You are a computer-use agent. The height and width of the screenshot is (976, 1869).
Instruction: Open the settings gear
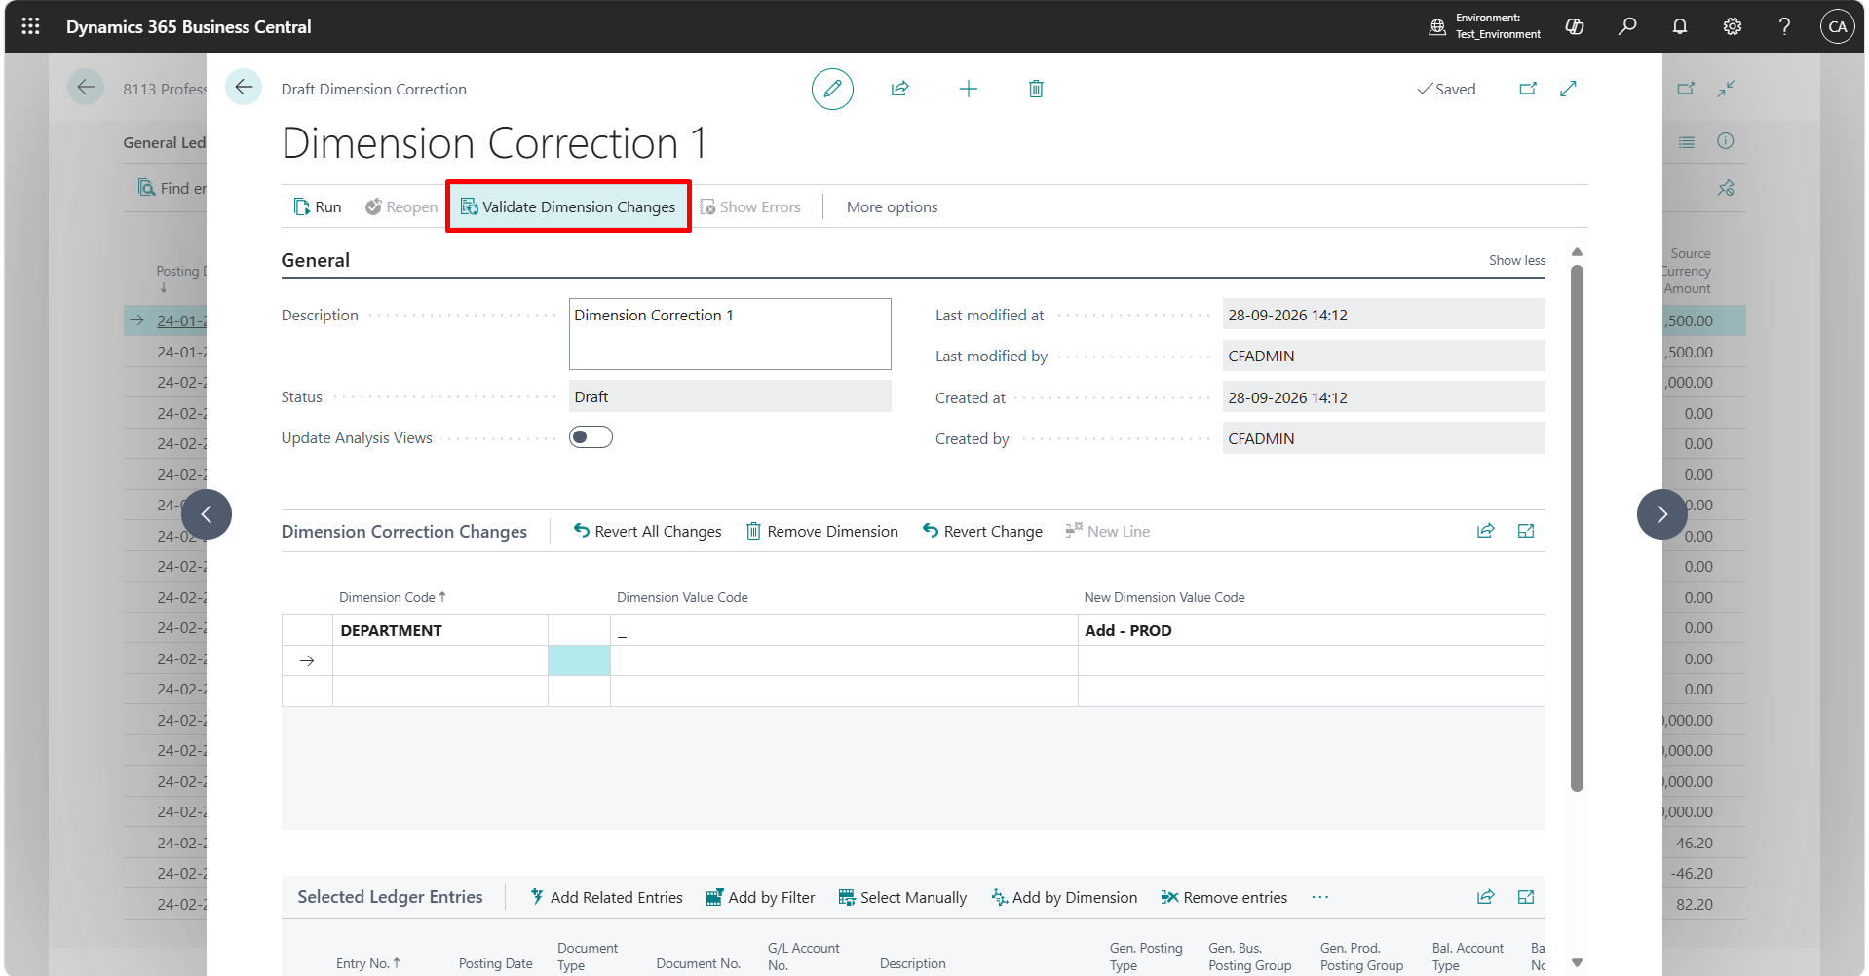click(x=1733, y=26)
